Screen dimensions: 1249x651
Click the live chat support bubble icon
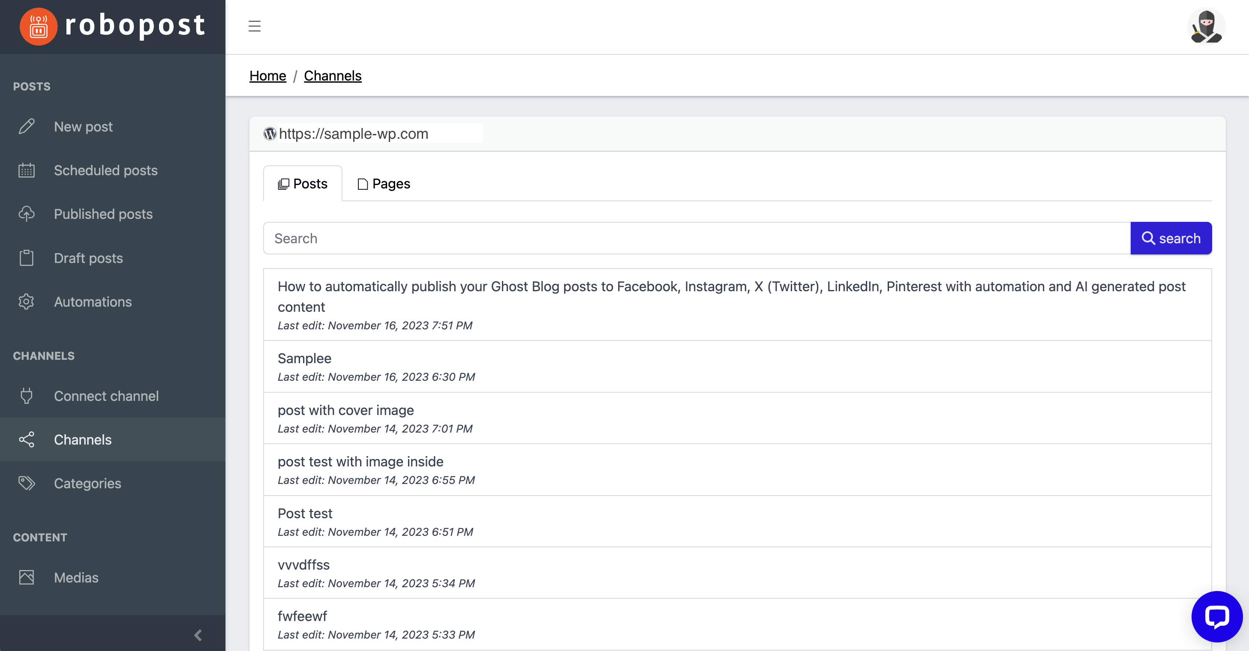[x=1215, y=615]
